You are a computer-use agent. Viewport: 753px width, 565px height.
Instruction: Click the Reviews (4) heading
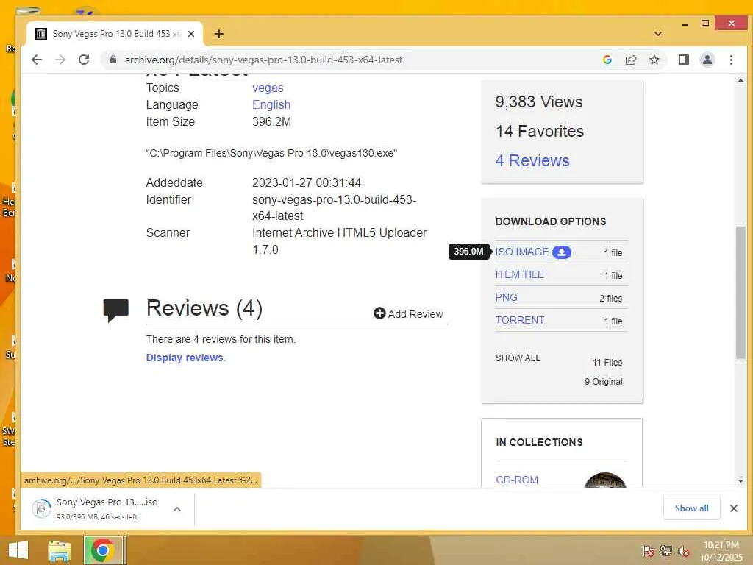(204, 308)
